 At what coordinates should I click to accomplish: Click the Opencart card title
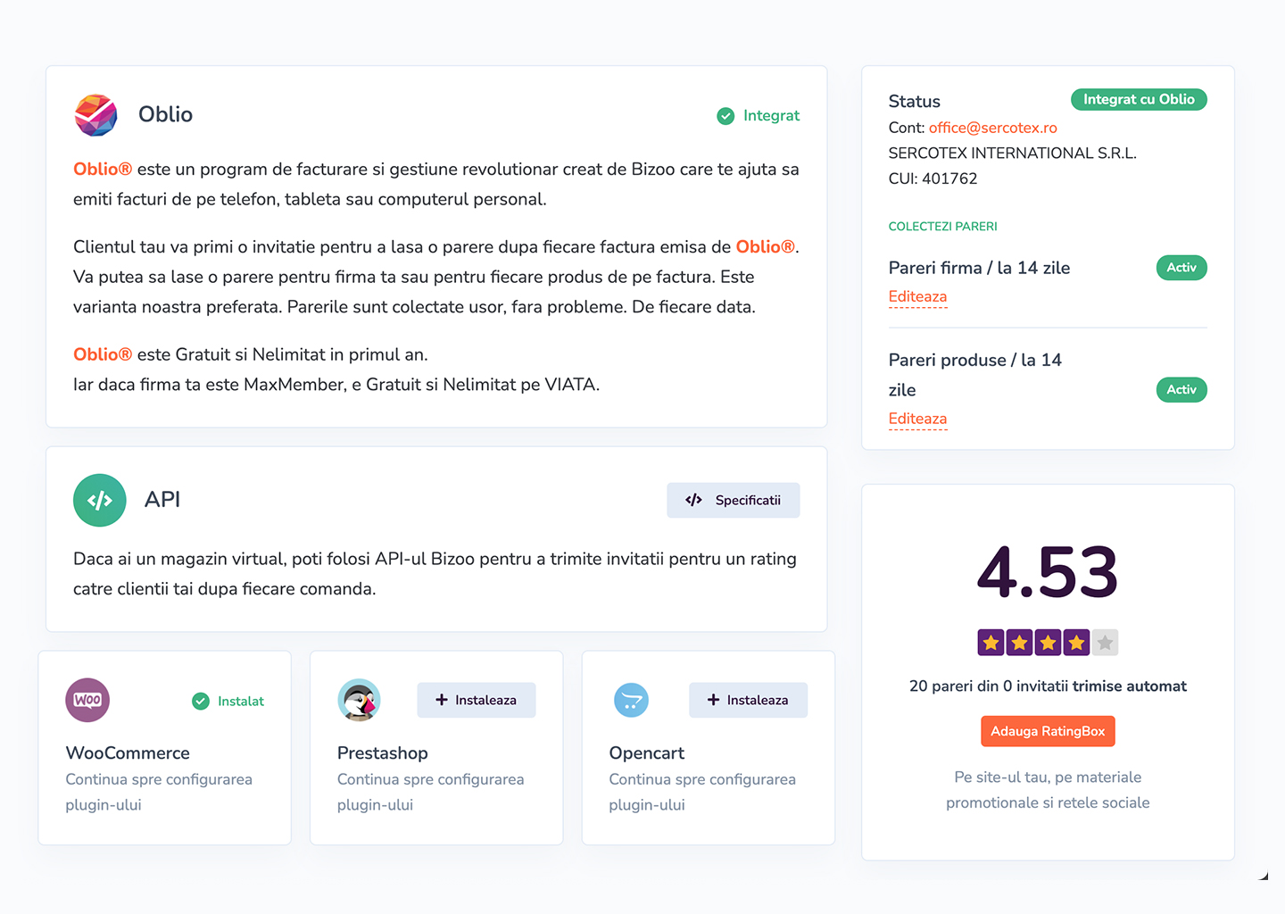[x=647, y=753]
